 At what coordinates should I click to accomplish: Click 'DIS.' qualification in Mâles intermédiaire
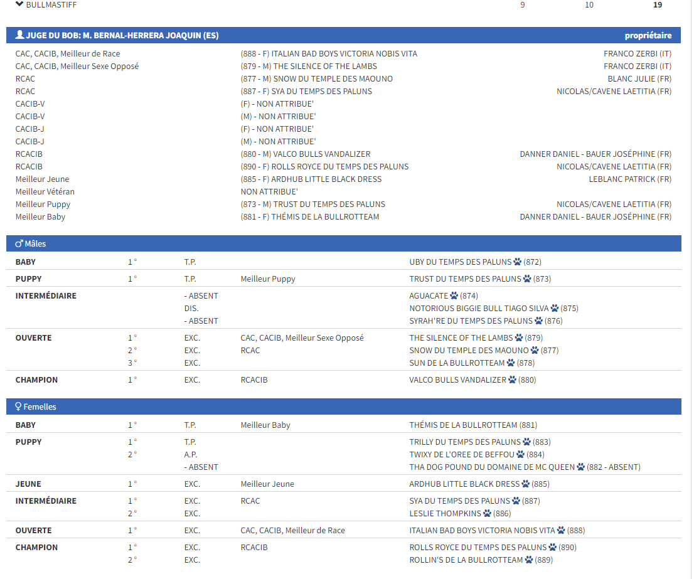coord(191,308)
